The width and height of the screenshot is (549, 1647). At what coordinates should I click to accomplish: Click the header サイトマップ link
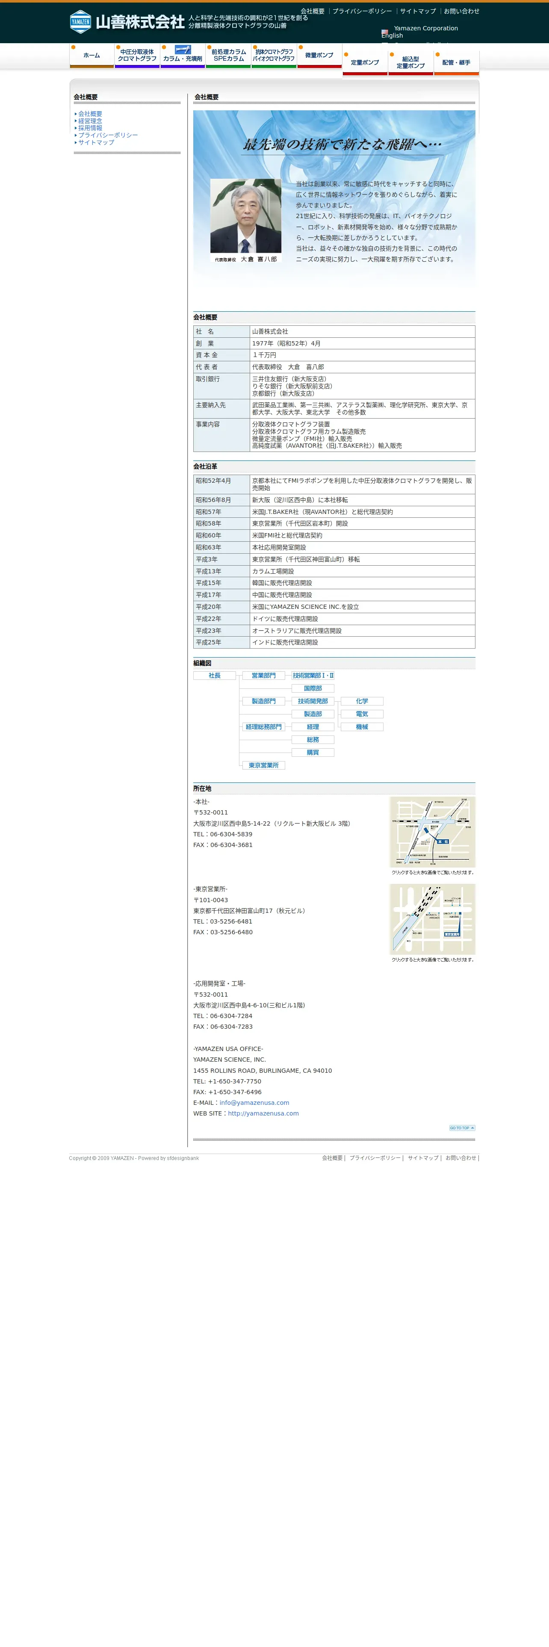point(418,12)
